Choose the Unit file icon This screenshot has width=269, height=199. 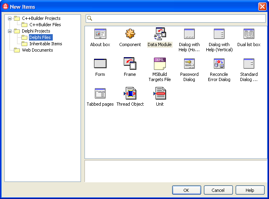[x=160, y=93]
